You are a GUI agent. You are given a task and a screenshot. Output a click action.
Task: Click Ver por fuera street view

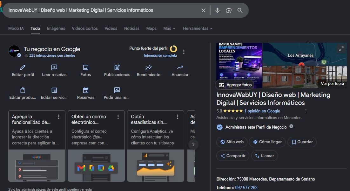click(x=332, y=84)
